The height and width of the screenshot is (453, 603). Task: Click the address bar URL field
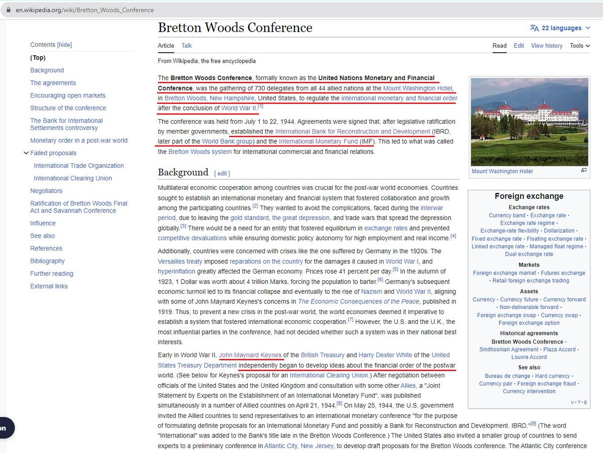301,10
